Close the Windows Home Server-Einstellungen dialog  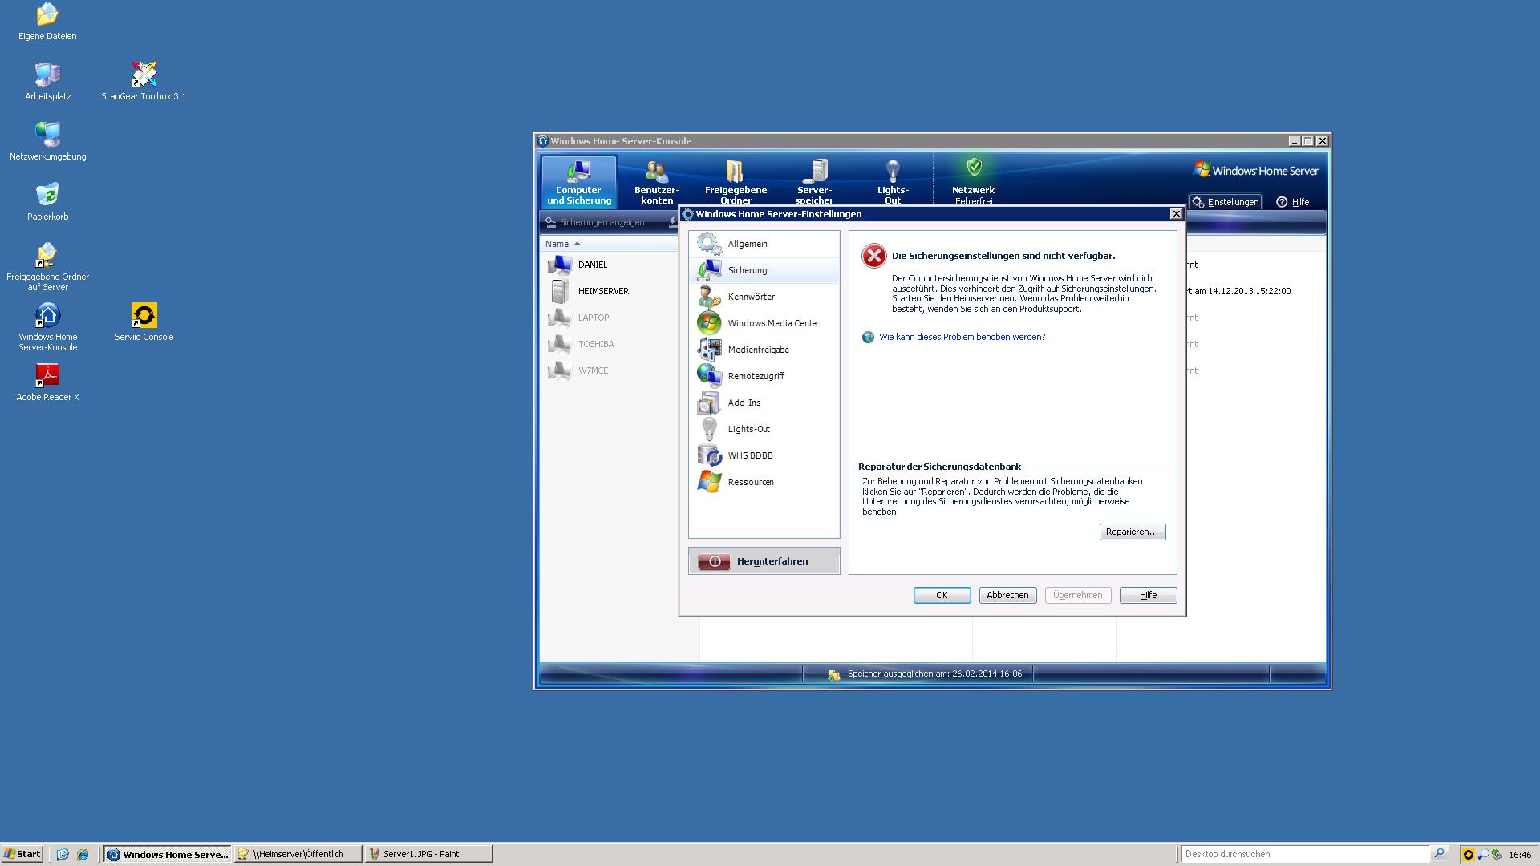[1176, 214]
